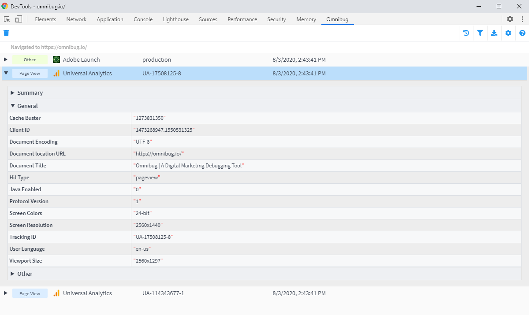Switch to the Network tab
The width and height of the screenshot is (529, 315).
tap(76, 19)
